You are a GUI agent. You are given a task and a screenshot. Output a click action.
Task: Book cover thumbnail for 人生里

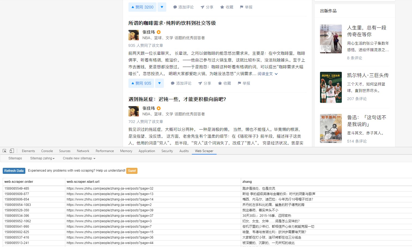(x=331, y=39)
